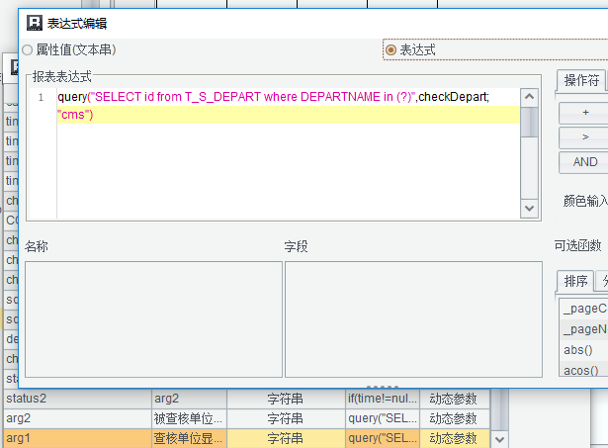The width and height of the screenshot is (608, 448).
Task: Click the 动态参数 cell in arg2 row
Action: point(454,418)
